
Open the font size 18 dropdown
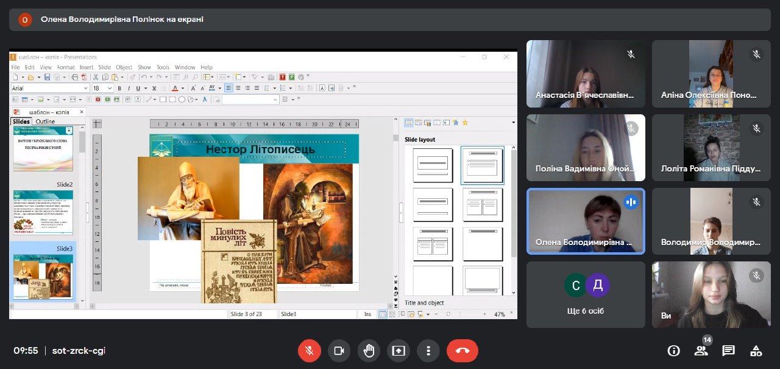click(110, 88)
